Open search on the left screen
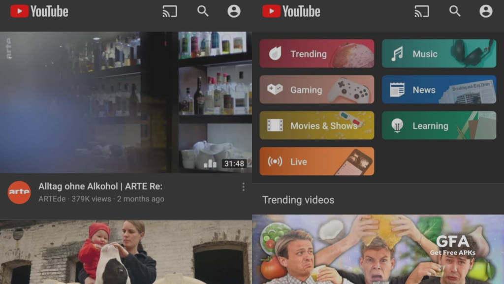This screenshot has width=504, height=284. [x=203, y=11]
